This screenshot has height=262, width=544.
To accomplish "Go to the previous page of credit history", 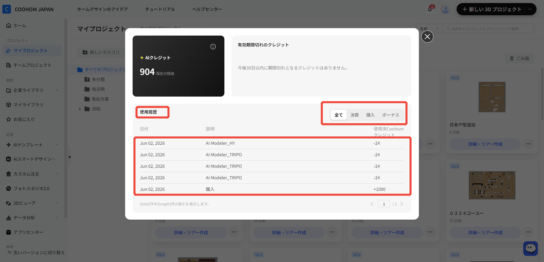I will 372,204.
